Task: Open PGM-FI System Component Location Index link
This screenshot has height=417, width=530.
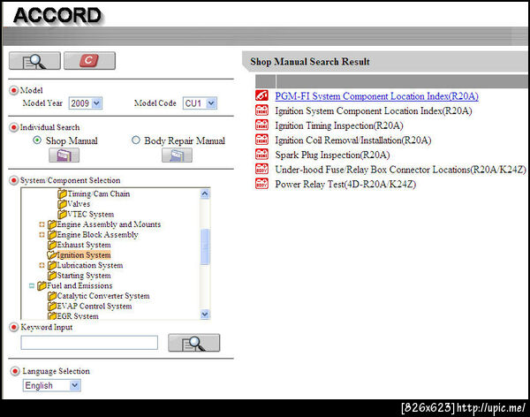Action: click(376, 96)
